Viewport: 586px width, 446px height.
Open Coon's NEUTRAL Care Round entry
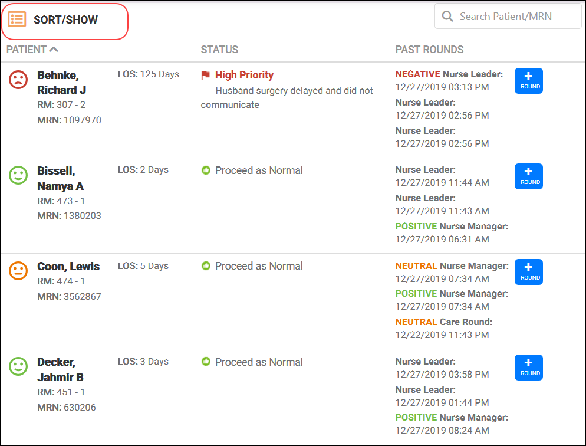443,328
